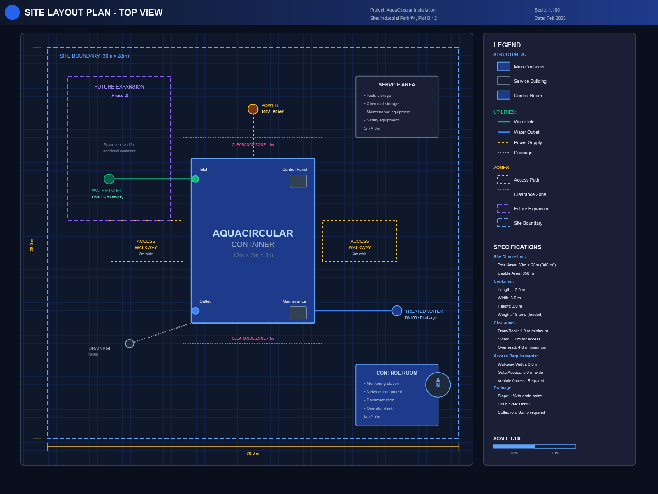Click the scale bar at legend bottom
Viewport: 658px width, 494px height.
click(x=535, y=446)
